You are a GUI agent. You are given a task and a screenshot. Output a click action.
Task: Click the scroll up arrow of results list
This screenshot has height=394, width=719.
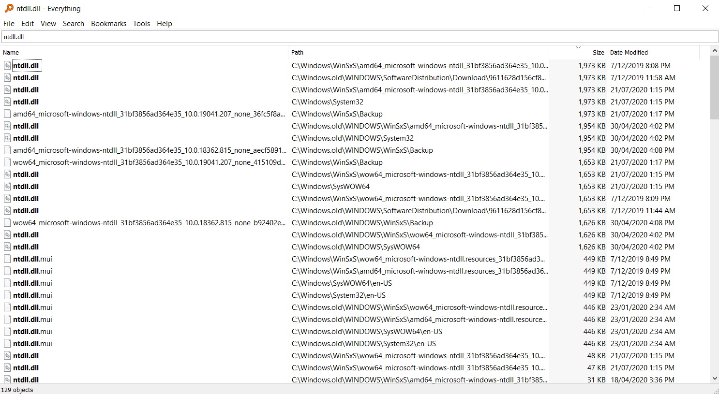(715, 50)
